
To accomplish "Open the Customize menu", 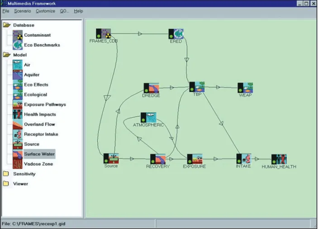I will [45, 11].
